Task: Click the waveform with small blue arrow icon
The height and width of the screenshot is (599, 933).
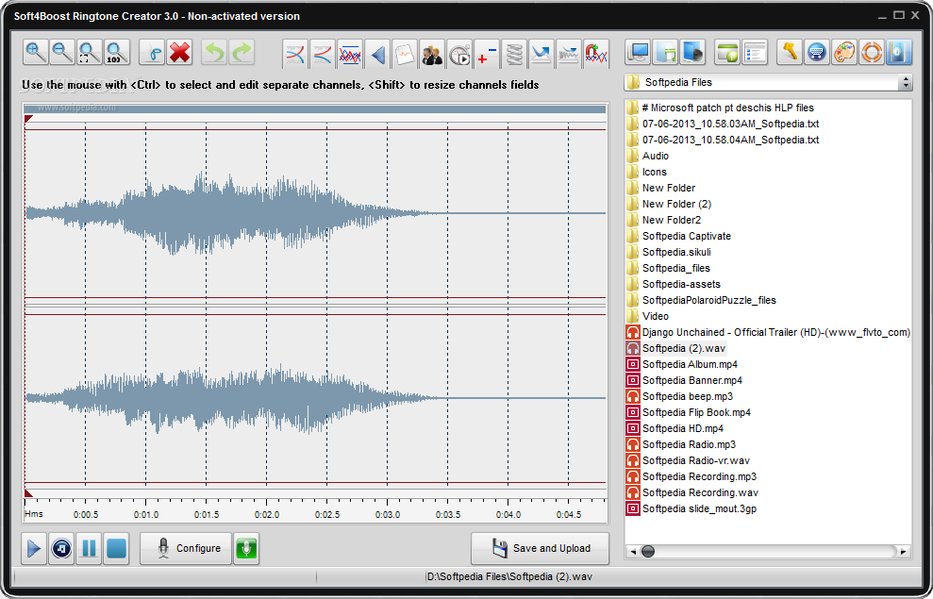Action: (569, 54)
